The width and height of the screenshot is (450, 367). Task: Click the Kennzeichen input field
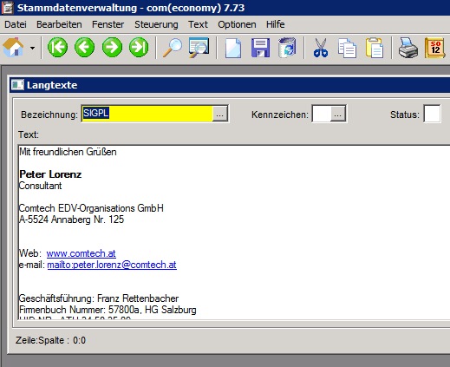pyautogui.click(x=322, y=114)
